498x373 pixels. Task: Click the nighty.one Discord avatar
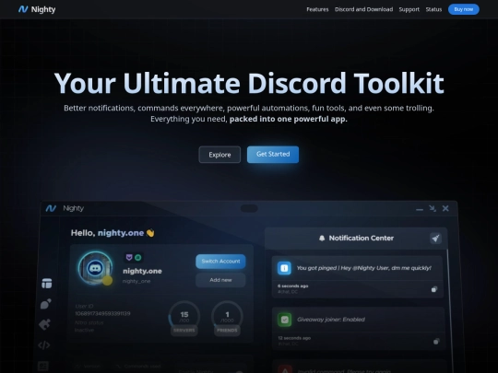pyautogui.click(x=95, y=268)
